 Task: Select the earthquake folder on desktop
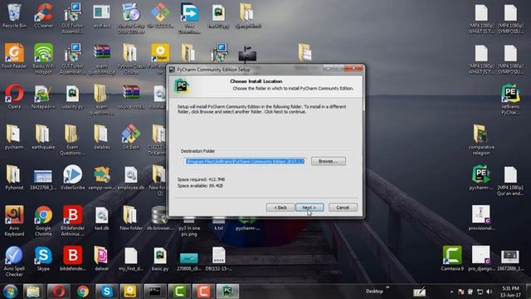click(x=43, y=137)
